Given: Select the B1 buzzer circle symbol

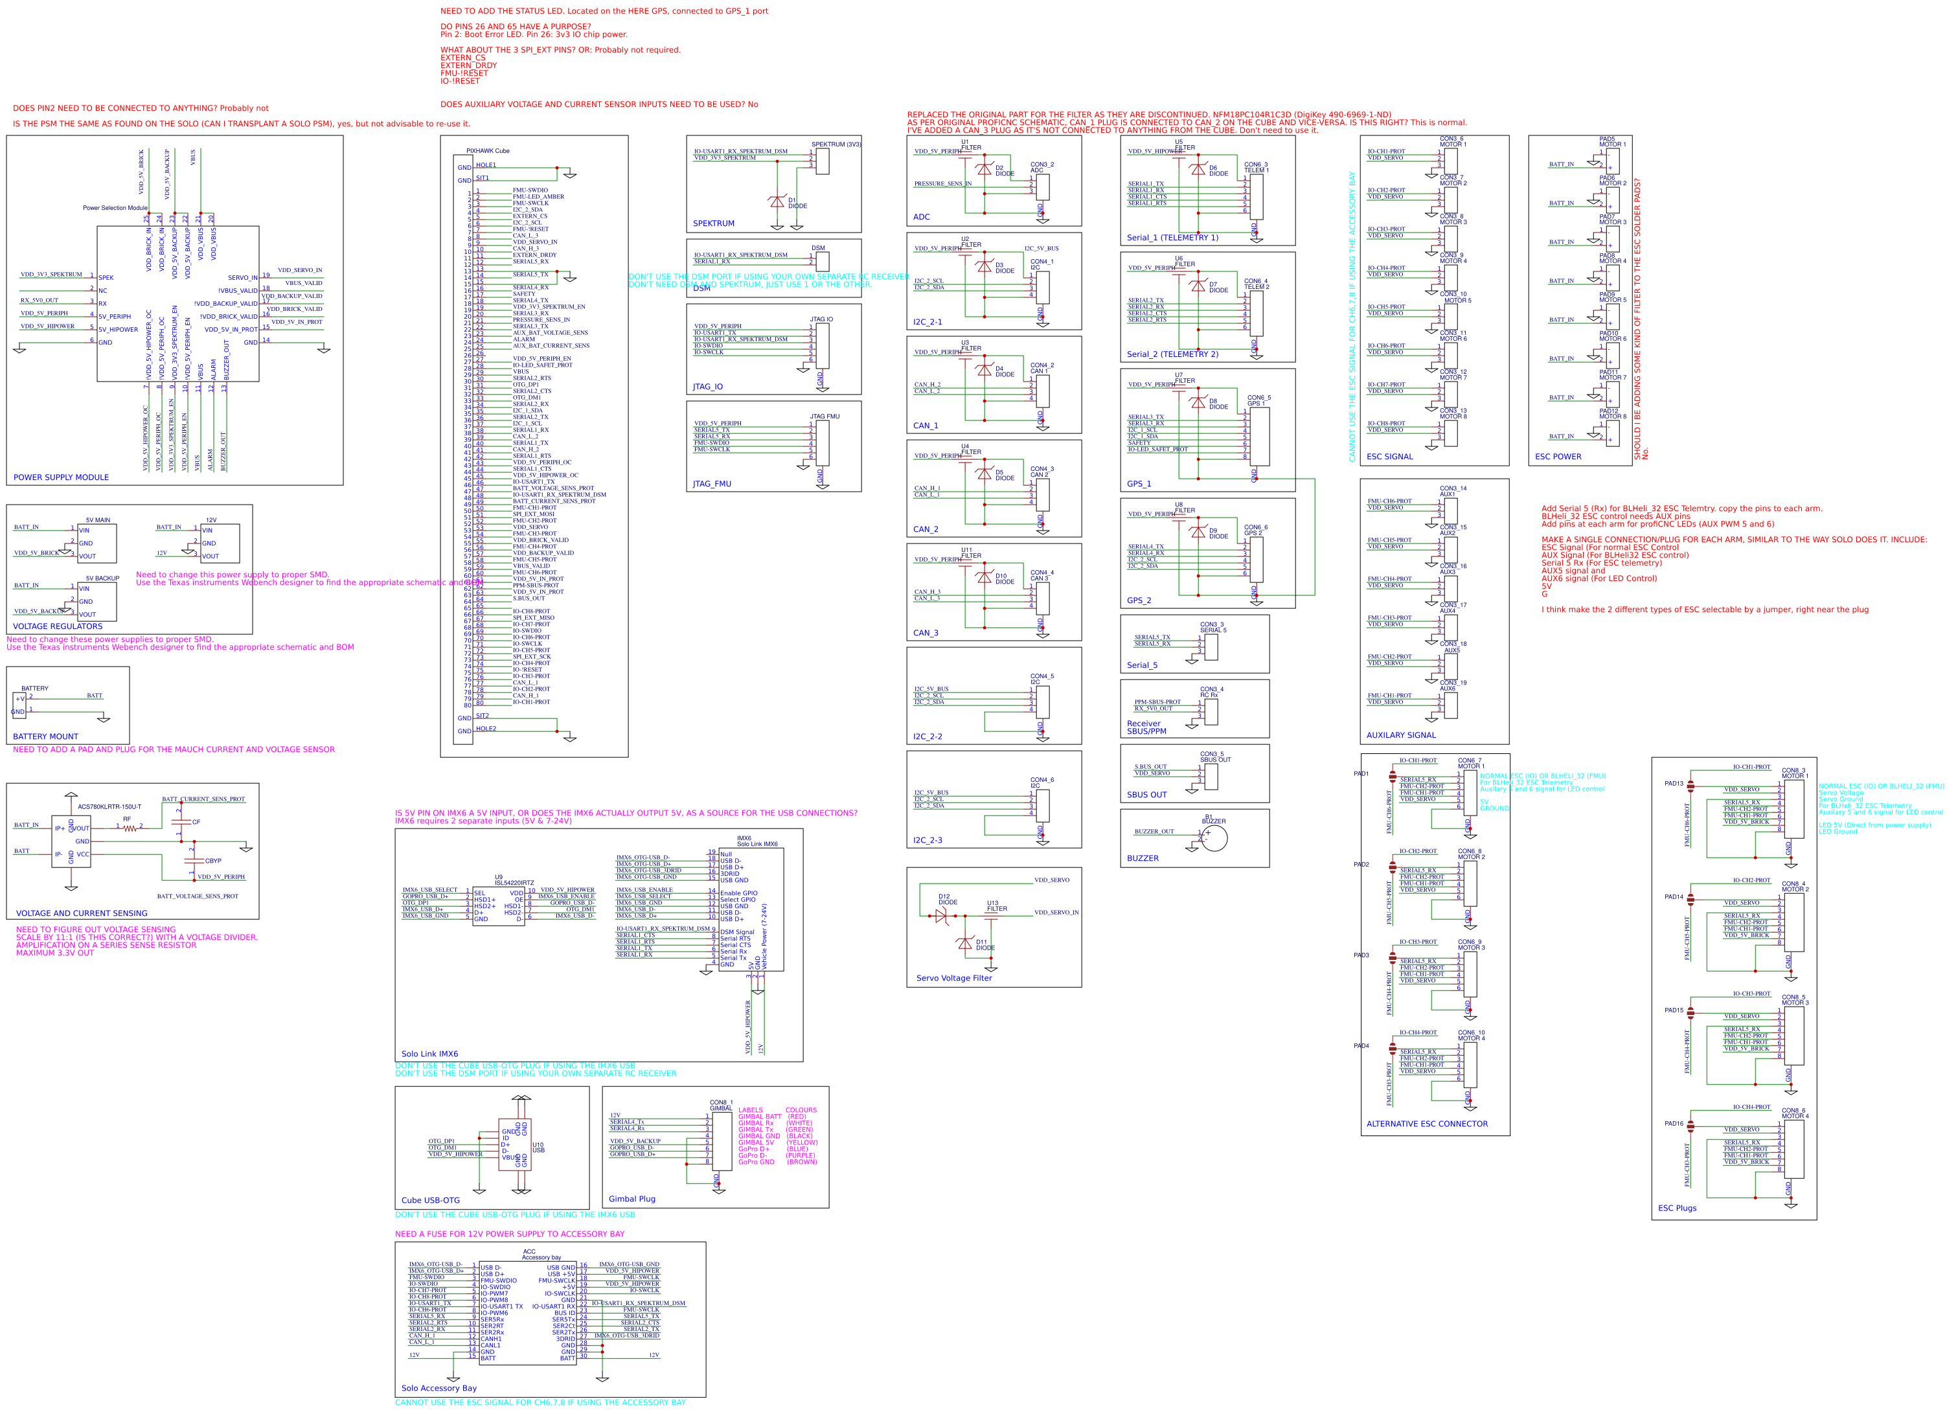Looking at the screenshot, I should pyautogui.click(x=1214, y=838).
